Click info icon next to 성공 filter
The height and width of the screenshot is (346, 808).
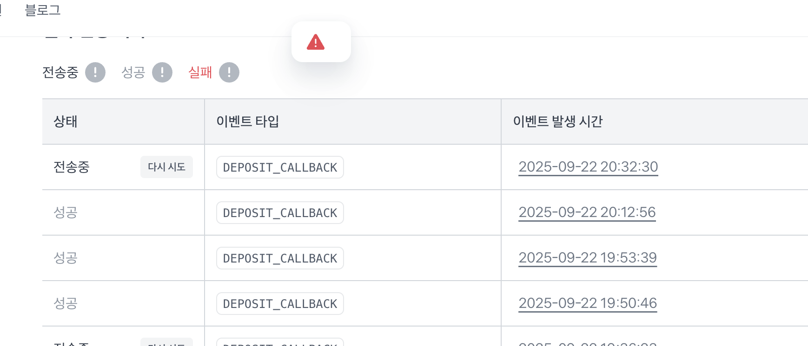tap(162, 72)
